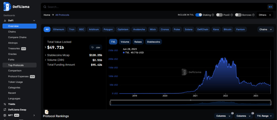Image resolution: width=277 pixels, height=120 pixels.
Task: Download data with the .csv icon button
Action: [96, 47]
